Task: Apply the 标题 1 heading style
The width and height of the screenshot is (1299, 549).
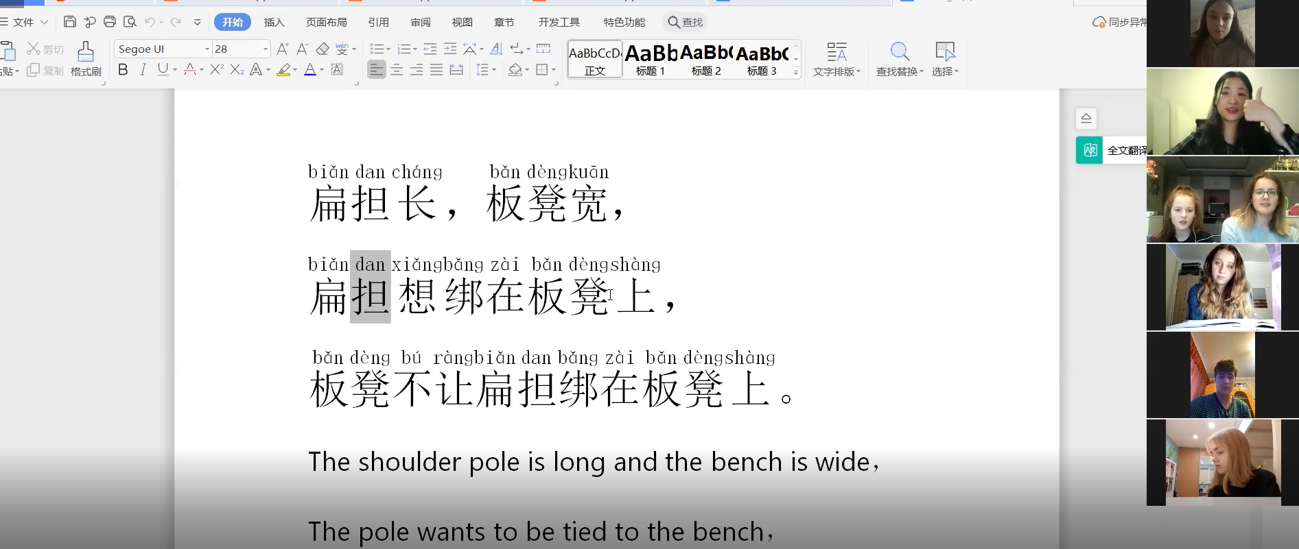Action: point(650,59)
